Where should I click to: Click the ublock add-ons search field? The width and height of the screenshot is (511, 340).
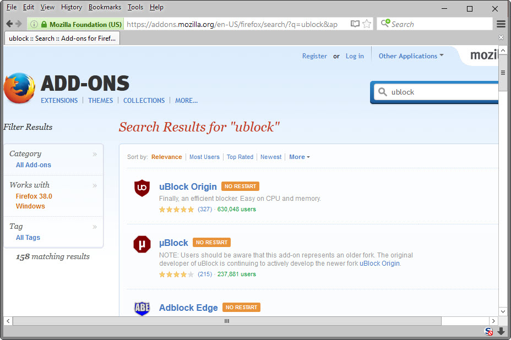pos(437,92)
